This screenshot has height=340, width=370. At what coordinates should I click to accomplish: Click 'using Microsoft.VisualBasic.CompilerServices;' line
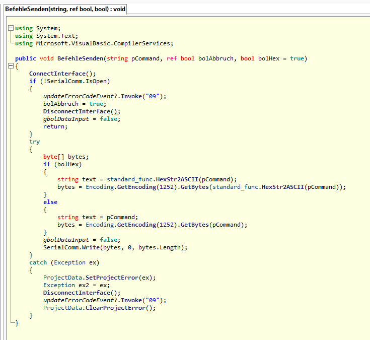(x=94, y=43)
